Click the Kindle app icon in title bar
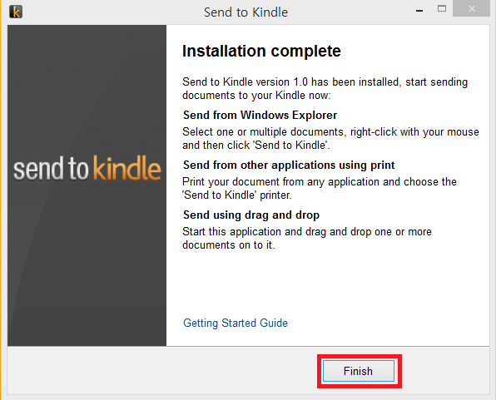Viewport: 496px width, 400px height. (x=16, y=12)
